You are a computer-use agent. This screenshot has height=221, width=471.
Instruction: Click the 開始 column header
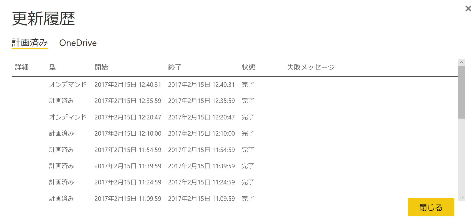[102, 67]
